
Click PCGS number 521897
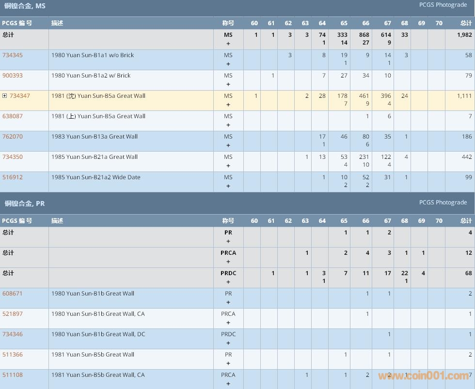tap(13, 314)
